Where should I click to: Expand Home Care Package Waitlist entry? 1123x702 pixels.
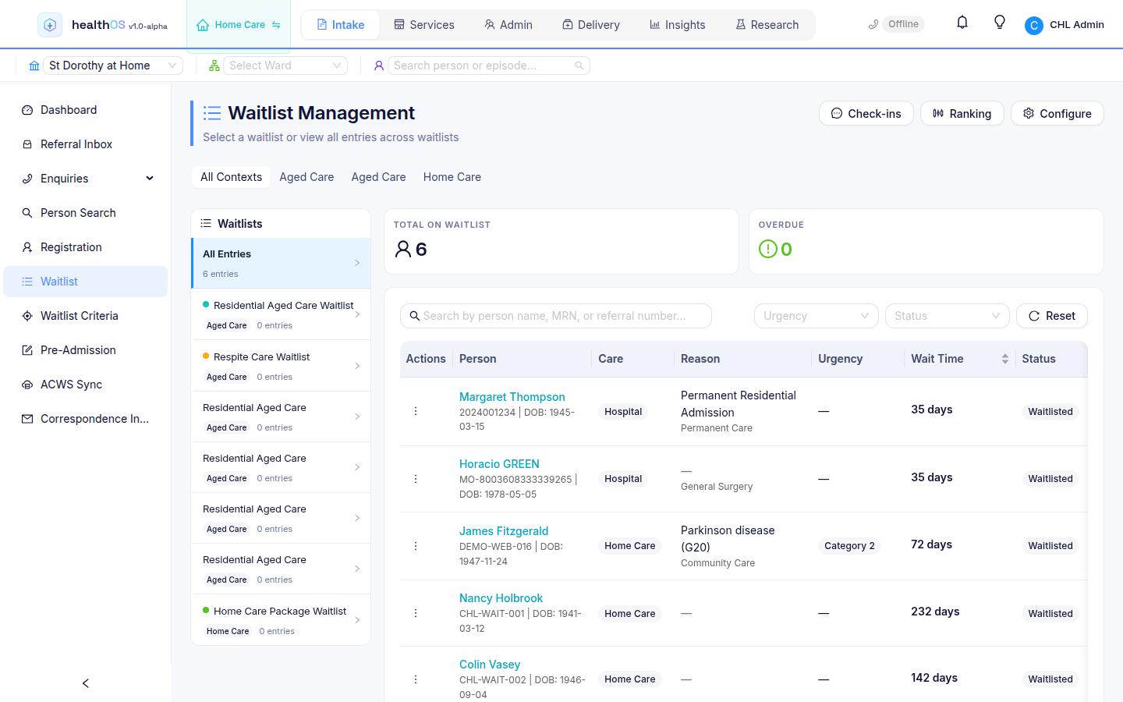tap(357, 620)
